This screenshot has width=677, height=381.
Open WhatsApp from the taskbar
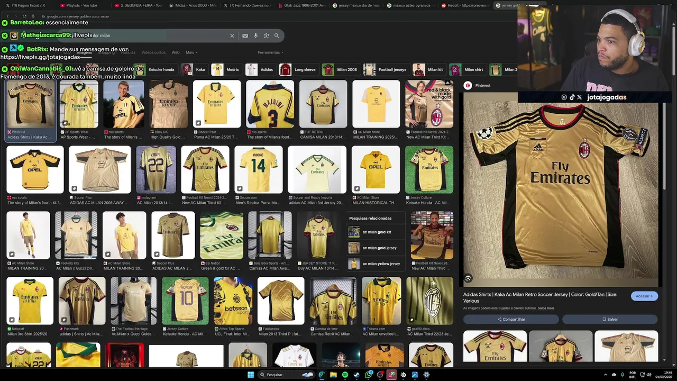pos(368,375)
